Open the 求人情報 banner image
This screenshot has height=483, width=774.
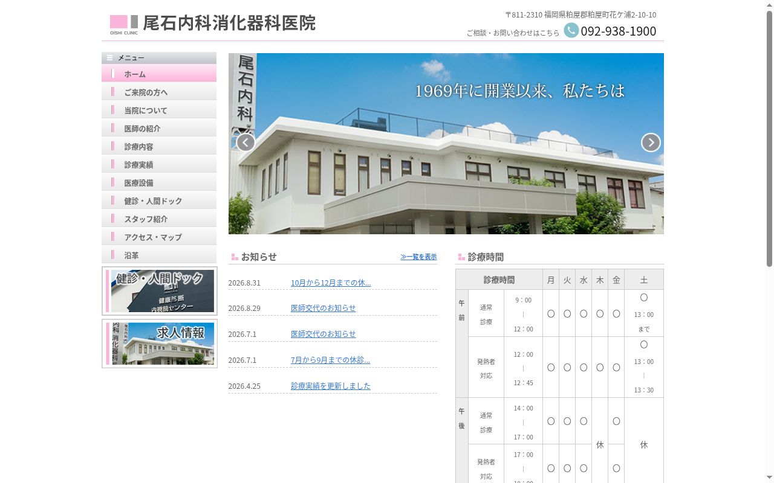pyautogui.click(x=160, y=344)
